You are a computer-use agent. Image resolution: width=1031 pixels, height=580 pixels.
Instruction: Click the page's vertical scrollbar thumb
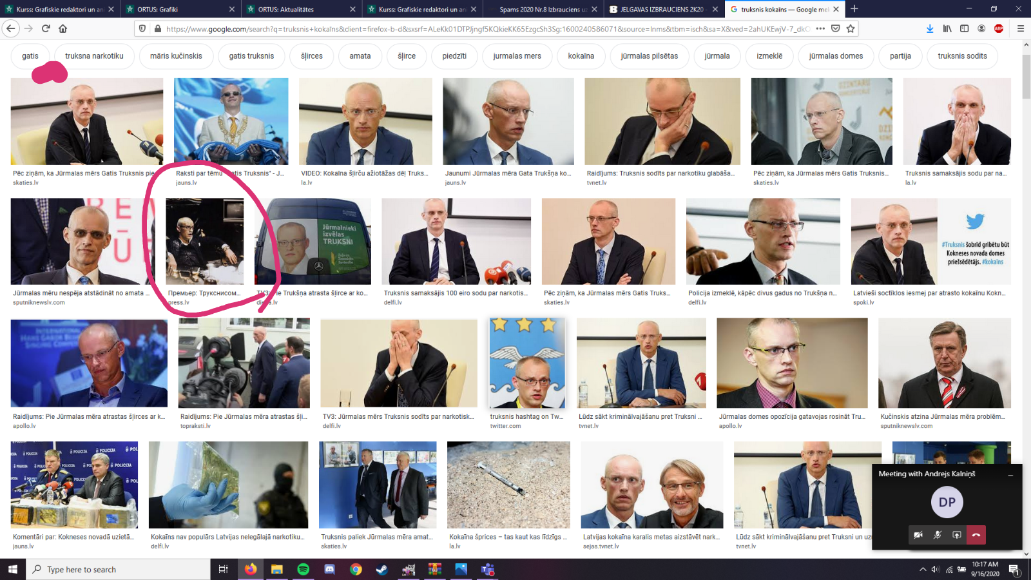coord(1026,76)
